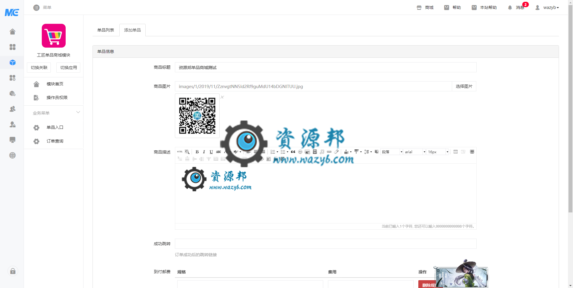Open the unordered list style dropdown arrow
573x288 pixels.
coord(287,152)
